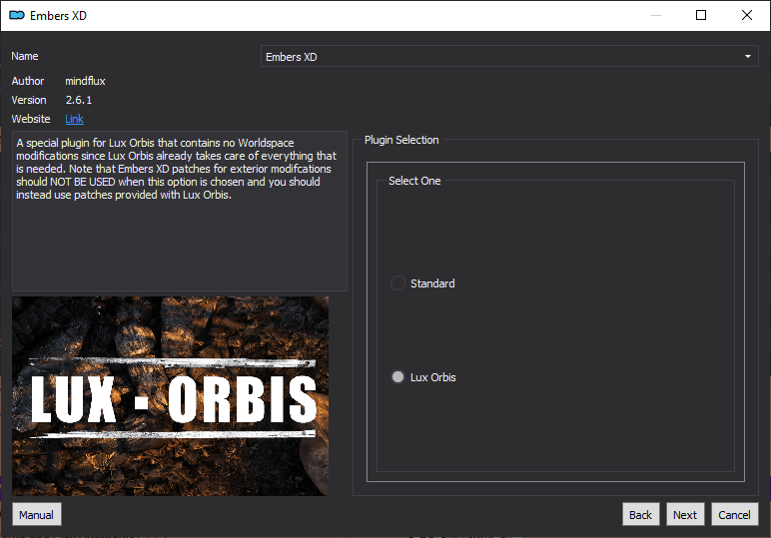Viewport: 771px width, 538px height.
Task: Open the Name combo box dropdown arrow
Action: click(747, 57)
